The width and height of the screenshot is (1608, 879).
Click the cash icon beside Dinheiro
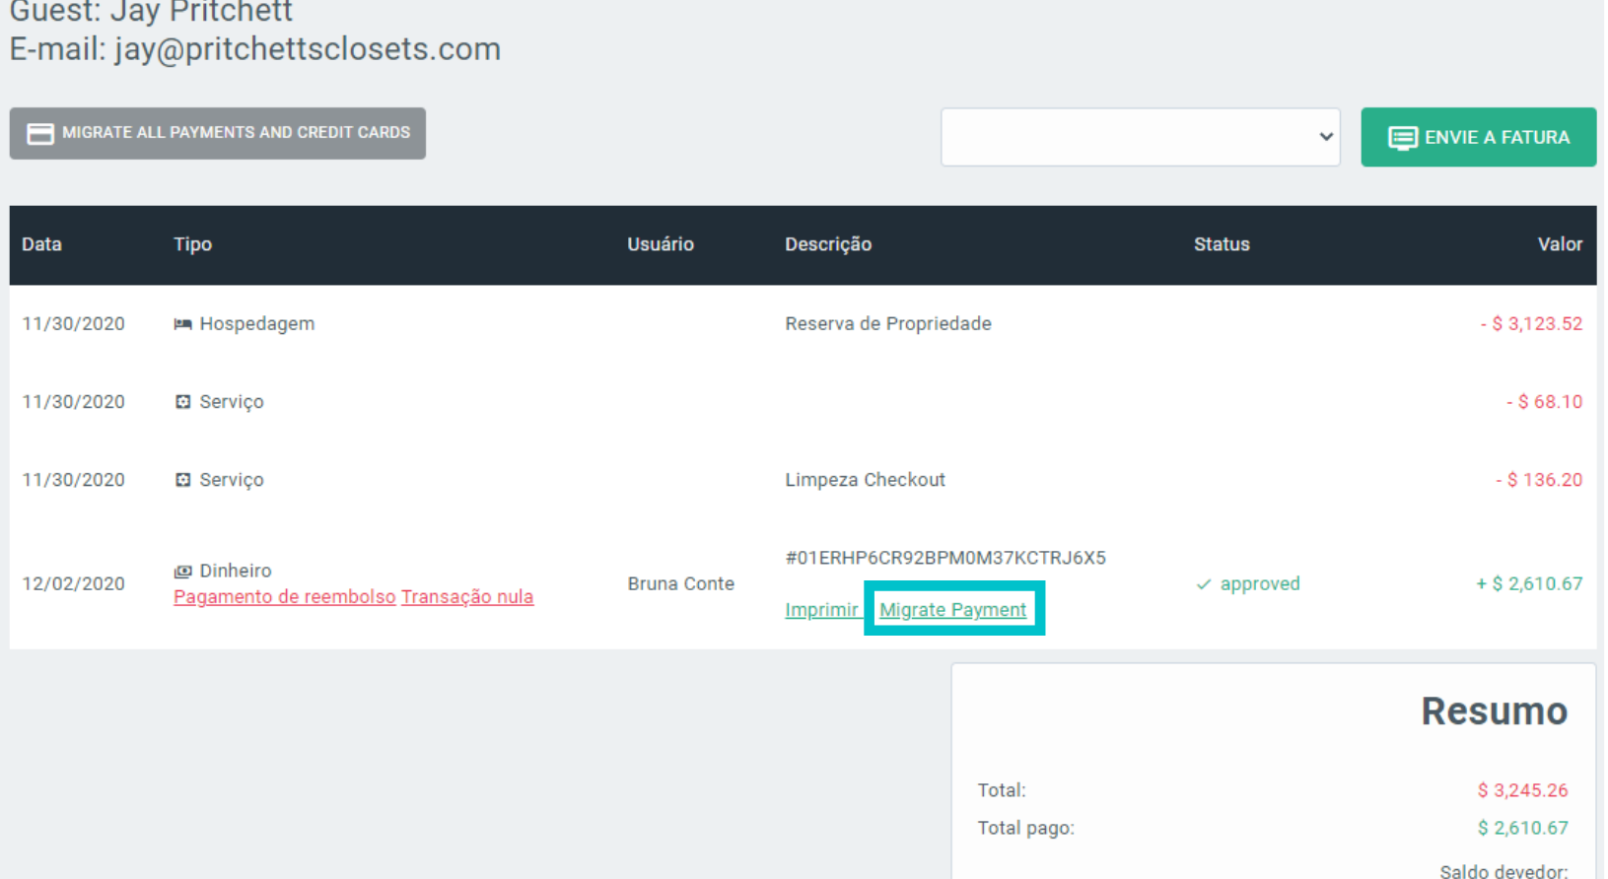click(x=182, y=572)
